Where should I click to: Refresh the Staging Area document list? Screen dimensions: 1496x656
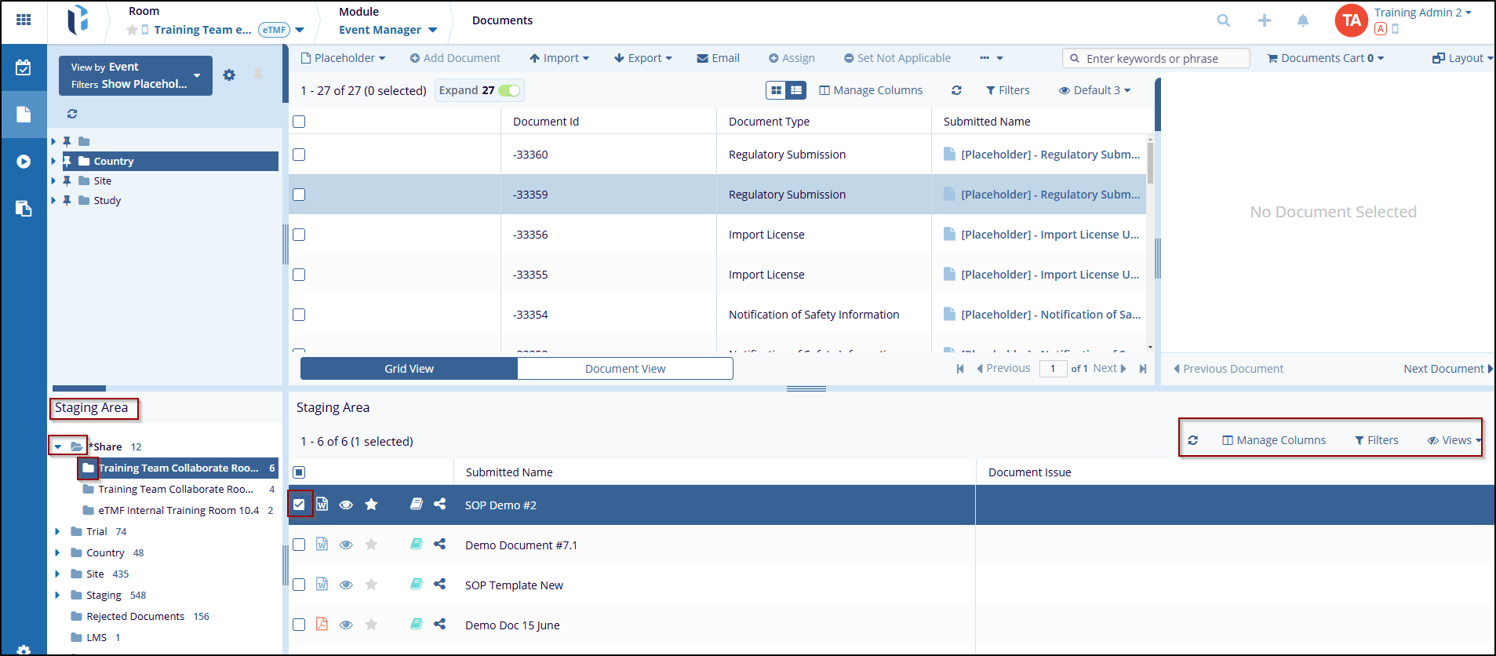(x=1192, y=440)
